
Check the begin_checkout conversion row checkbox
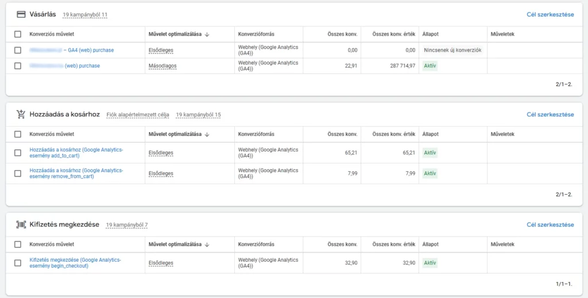click(18, 263)
